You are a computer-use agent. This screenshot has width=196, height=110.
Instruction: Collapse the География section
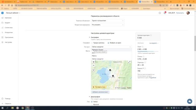[x=89, y=37]
